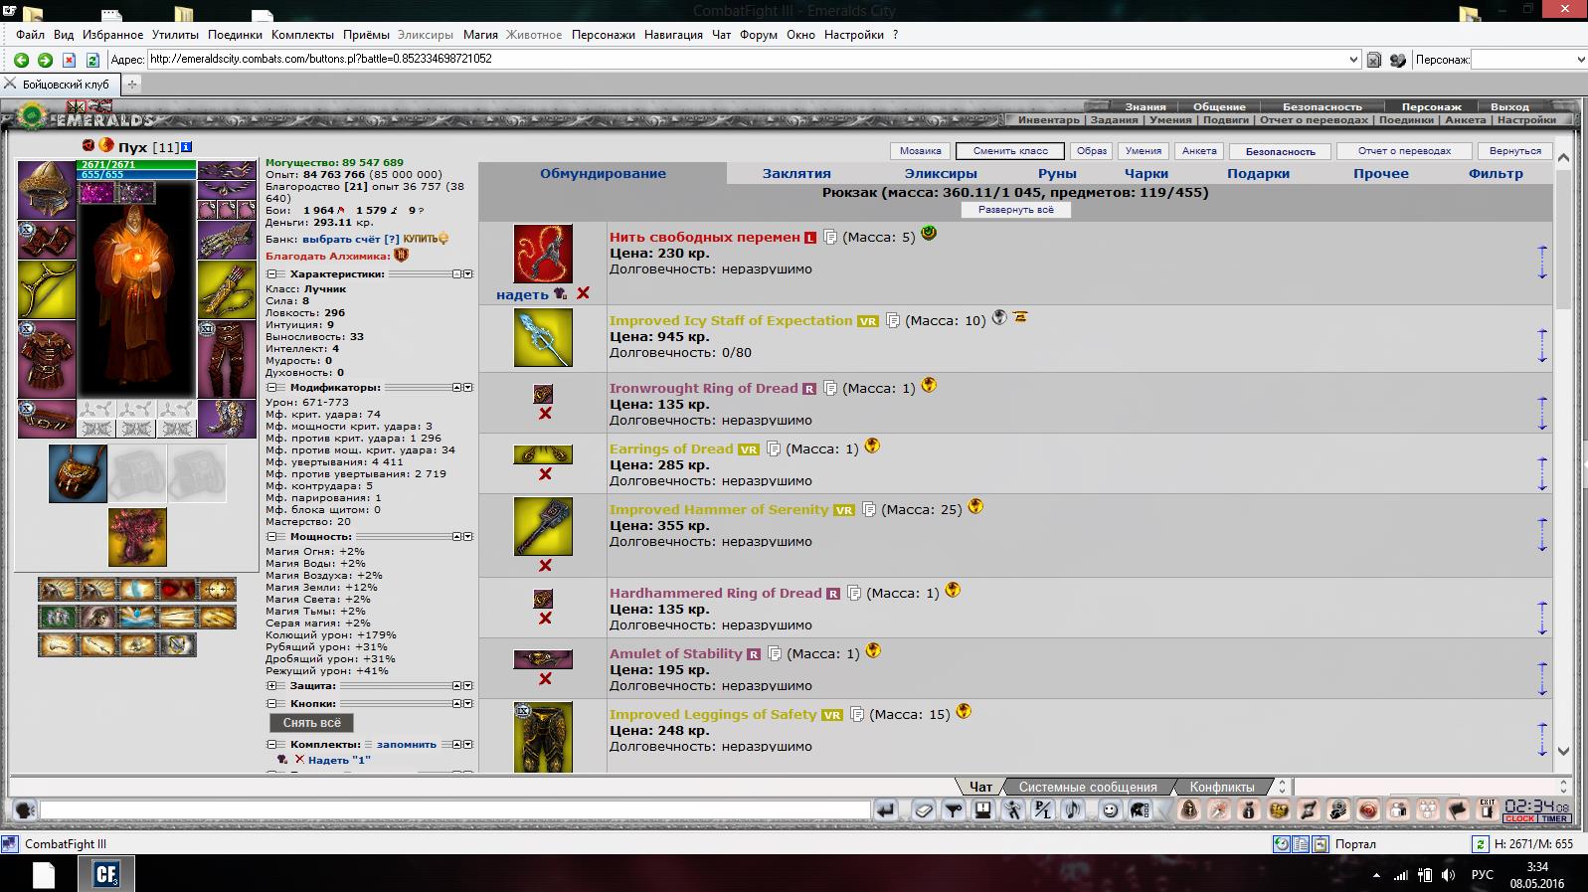Open smiley picker in chat toolbar
Screen dimensions: 1588x892
[x=1110, y=810]
